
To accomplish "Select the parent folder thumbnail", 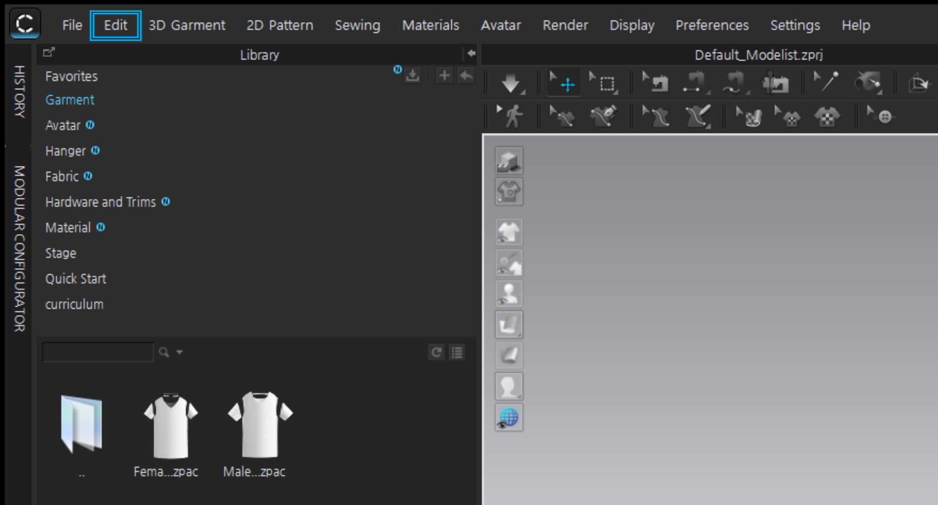I will tap(81, 424).
